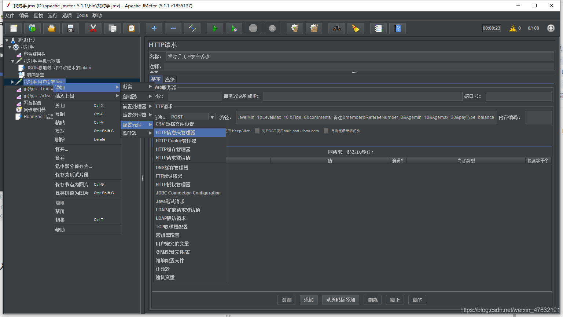Choose HTTP Cookie管理器 from the submenu
Screen dimensions: 563x317
coord(190,141)
